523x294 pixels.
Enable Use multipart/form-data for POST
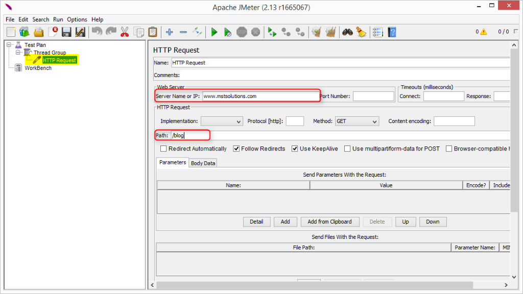[347, 149]
